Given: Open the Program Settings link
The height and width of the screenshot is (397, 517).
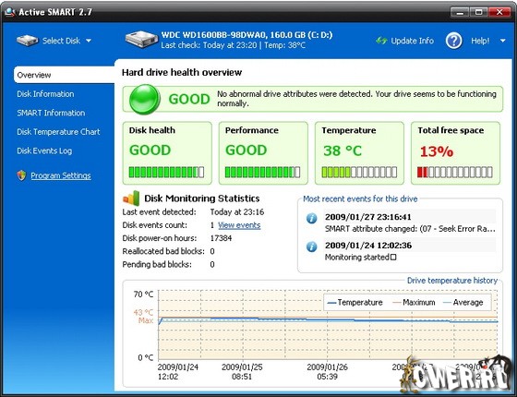Looking at the screenshot, I should [x=61, y=175].
